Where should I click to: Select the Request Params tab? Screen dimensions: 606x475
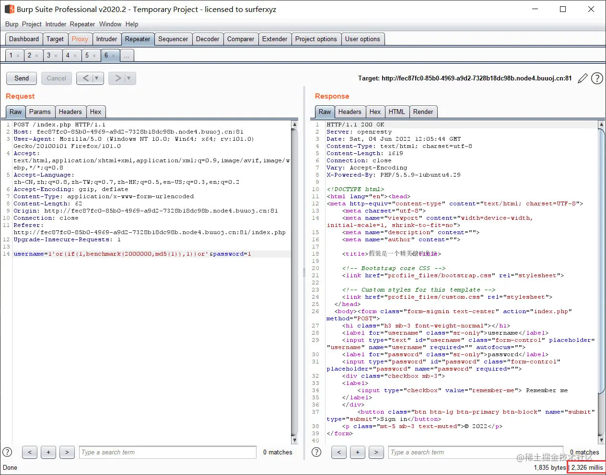tap(40, 112)
